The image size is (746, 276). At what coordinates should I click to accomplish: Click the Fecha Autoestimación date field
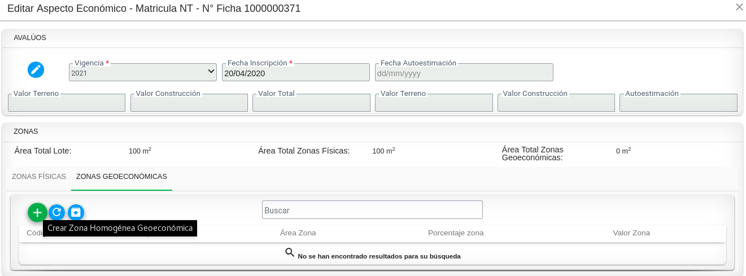(464, 73)
